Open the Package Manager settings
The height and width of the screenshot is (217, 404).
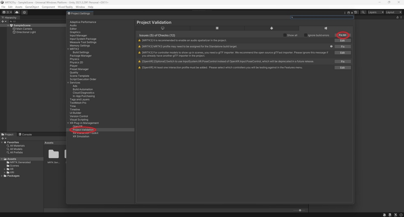click(80, 56)
